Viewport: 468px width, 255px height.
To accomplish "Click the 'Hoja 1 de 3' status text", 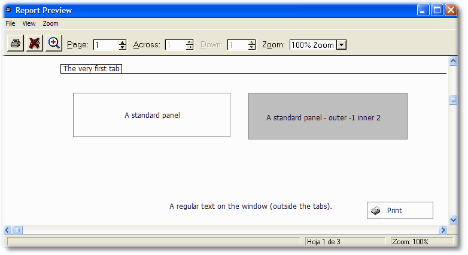I will pyautogui.click(x=324, y=242).
